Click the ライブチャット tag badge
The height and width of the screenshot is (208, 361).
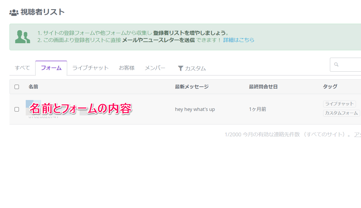(x=339, y=104)
